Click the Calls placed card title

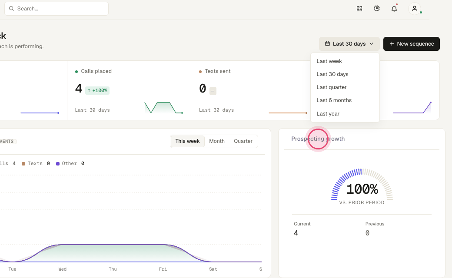[96, 71]
